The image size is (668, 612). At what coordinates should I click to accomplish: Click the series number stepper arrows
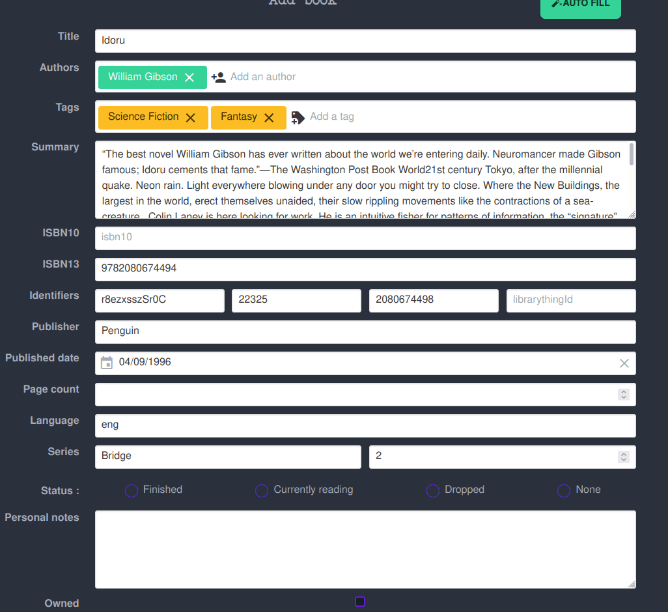click(x=623, y=457)
